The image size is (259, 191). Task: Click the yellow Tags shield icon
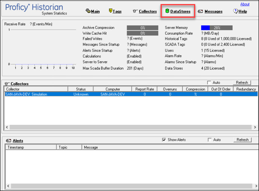click(x=111, y=11)
